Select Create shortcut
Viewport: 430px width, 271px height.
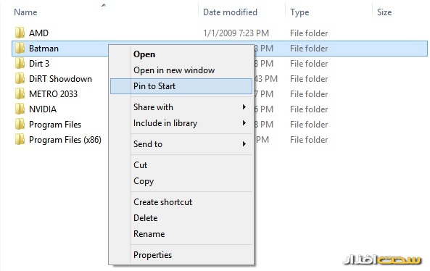[x=181, y=202]
